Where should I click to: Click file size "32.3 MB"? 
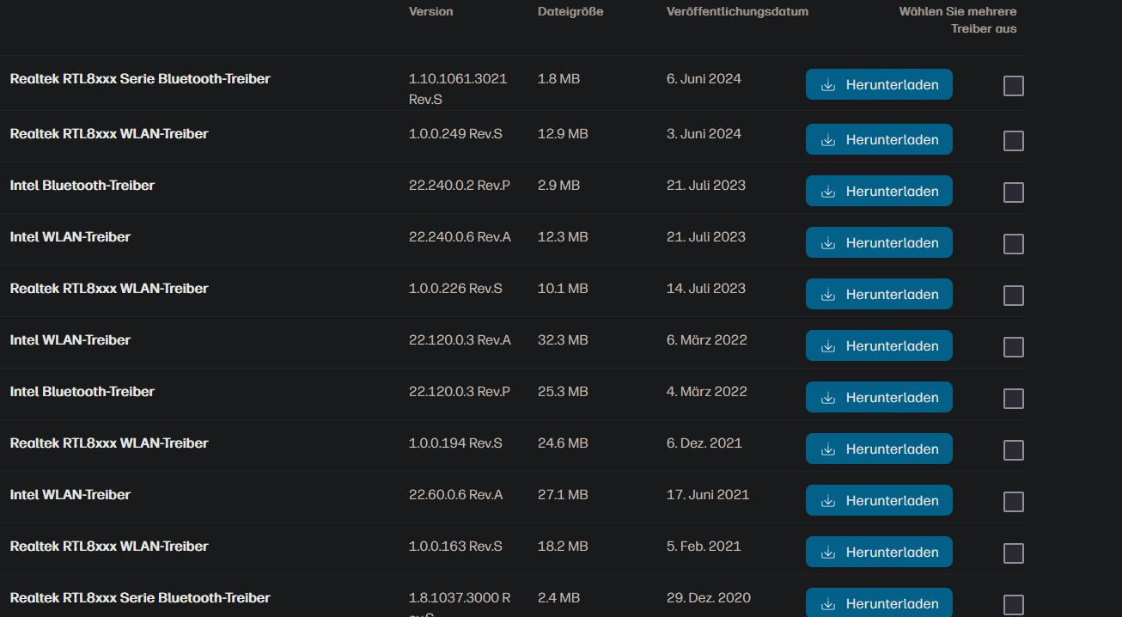[x=563, y=340]
